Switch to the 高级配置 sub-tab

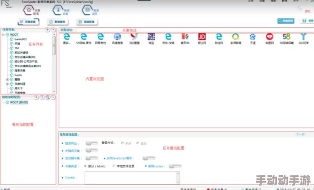pos(87,22)
